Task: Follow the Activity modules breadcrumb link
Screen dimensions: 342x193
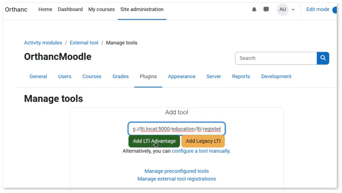Action: coord(43,43)
